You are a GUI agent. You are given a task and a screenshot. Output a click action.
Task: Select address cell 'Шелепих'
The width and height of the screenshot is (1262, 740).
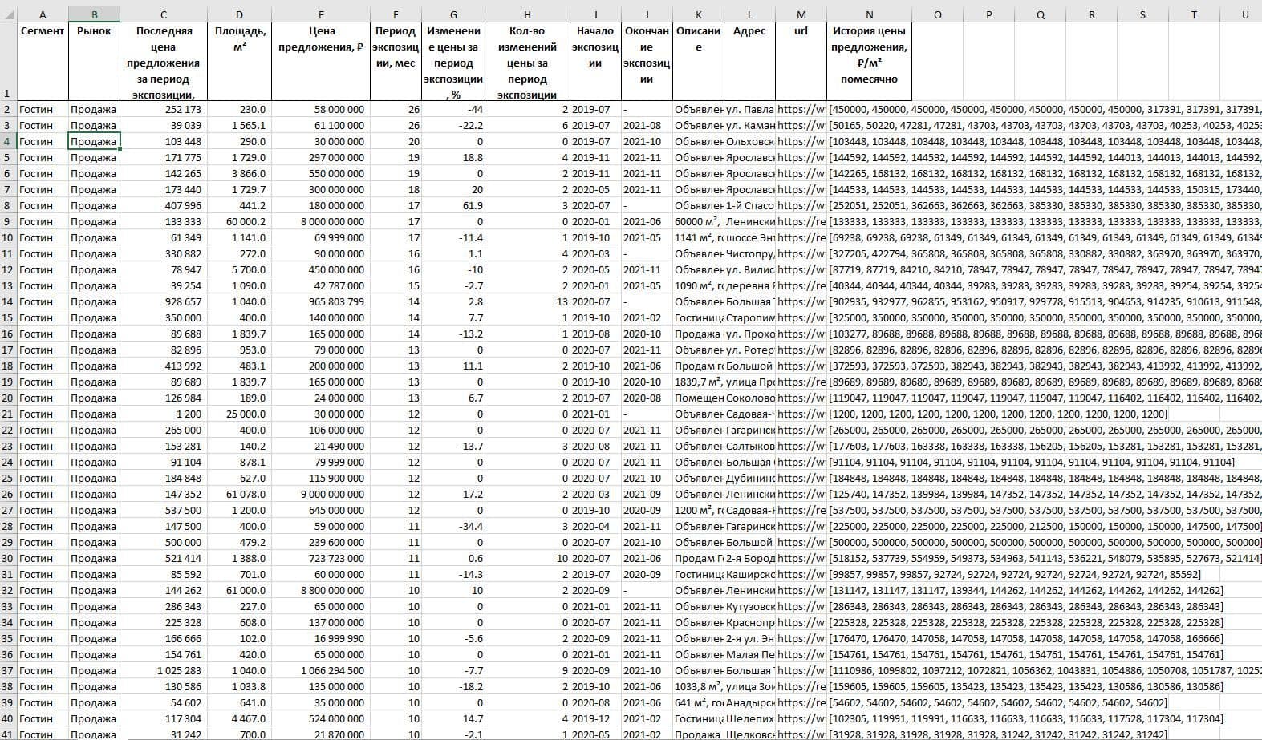click(x=749, y=718)
